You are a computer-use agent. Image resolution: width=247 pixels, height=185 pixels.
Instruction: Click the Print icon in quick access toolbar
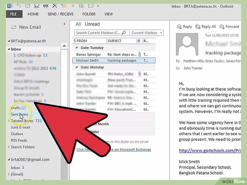45,6
